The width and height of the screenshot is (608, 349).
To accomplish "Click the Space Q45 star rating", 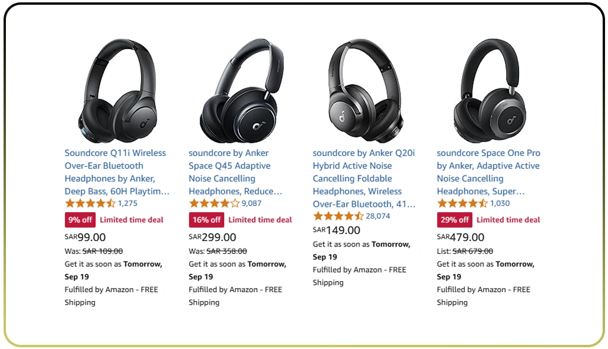I will 214,203.
